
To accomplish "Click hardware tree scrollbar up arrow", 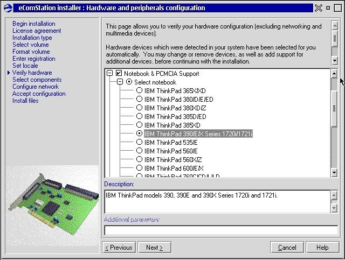I will pyautogui.click(x=334, y=73).
